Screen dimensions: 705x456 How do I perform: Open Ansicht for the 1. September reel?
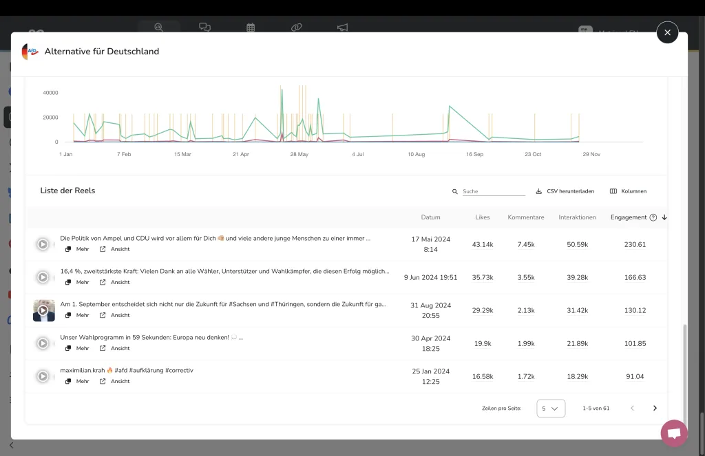pos(115,315)
